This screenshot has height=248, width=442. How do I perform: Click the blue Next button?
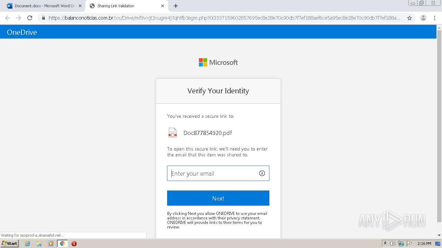pyautogui.click(x=218, y=198)
